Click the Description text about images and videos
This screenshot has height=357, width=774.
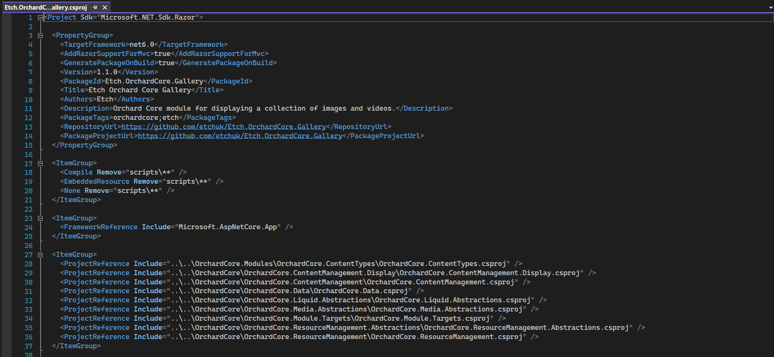[254, 109]
